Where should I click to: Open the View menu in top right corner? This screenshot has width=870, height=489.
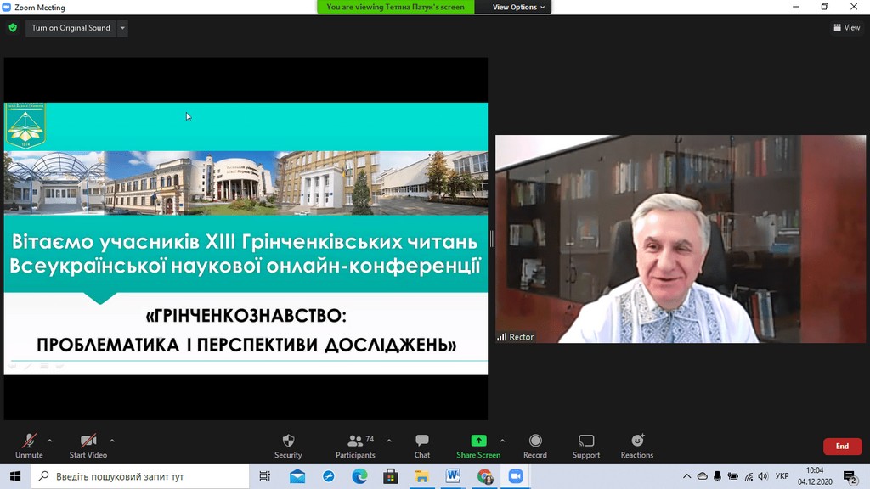tap(846, 27)
